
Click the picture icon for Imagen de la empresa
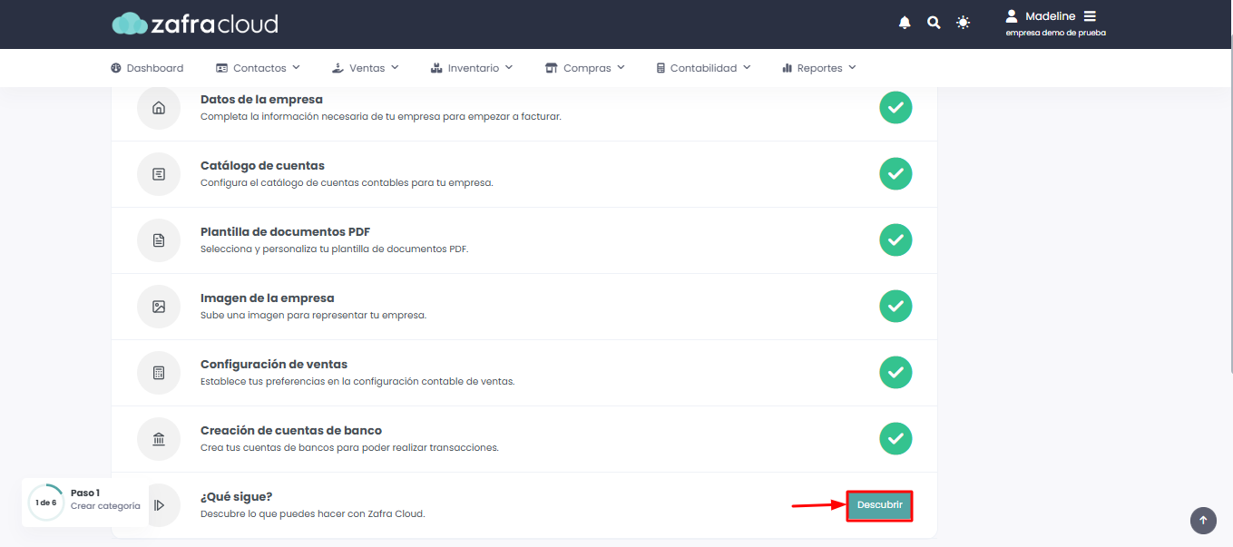(159, 307)
